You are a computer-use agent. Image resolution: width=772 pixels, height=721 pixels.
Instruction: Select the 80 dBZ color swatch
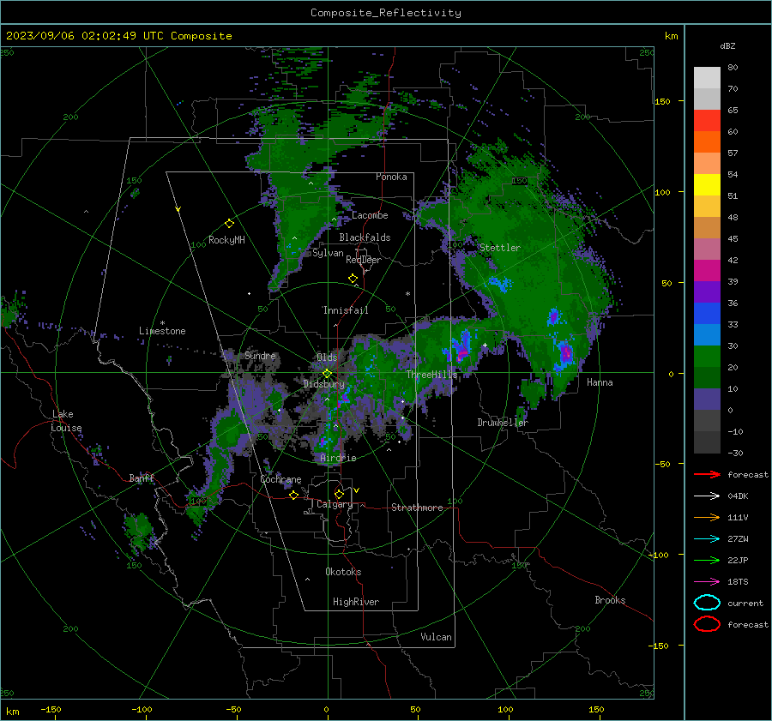point(707,77)
